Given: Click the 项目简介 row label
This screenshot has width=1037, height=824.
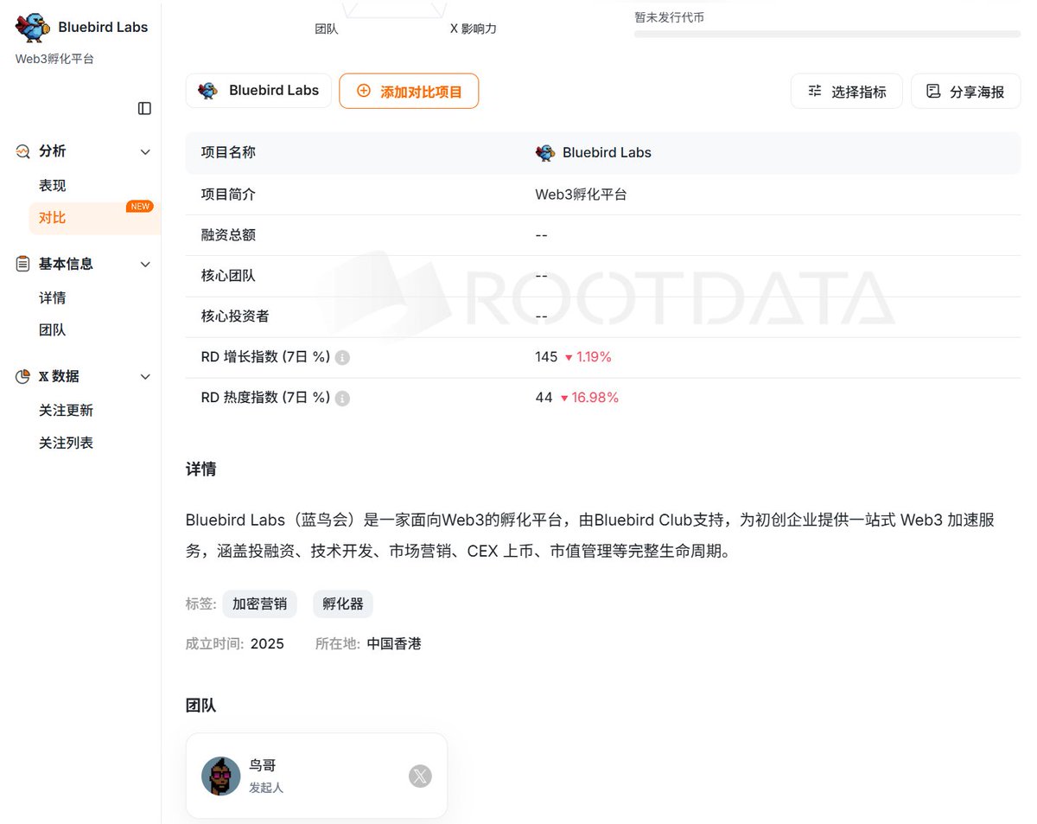Looking at the screenshot, I should click(228, 195).
